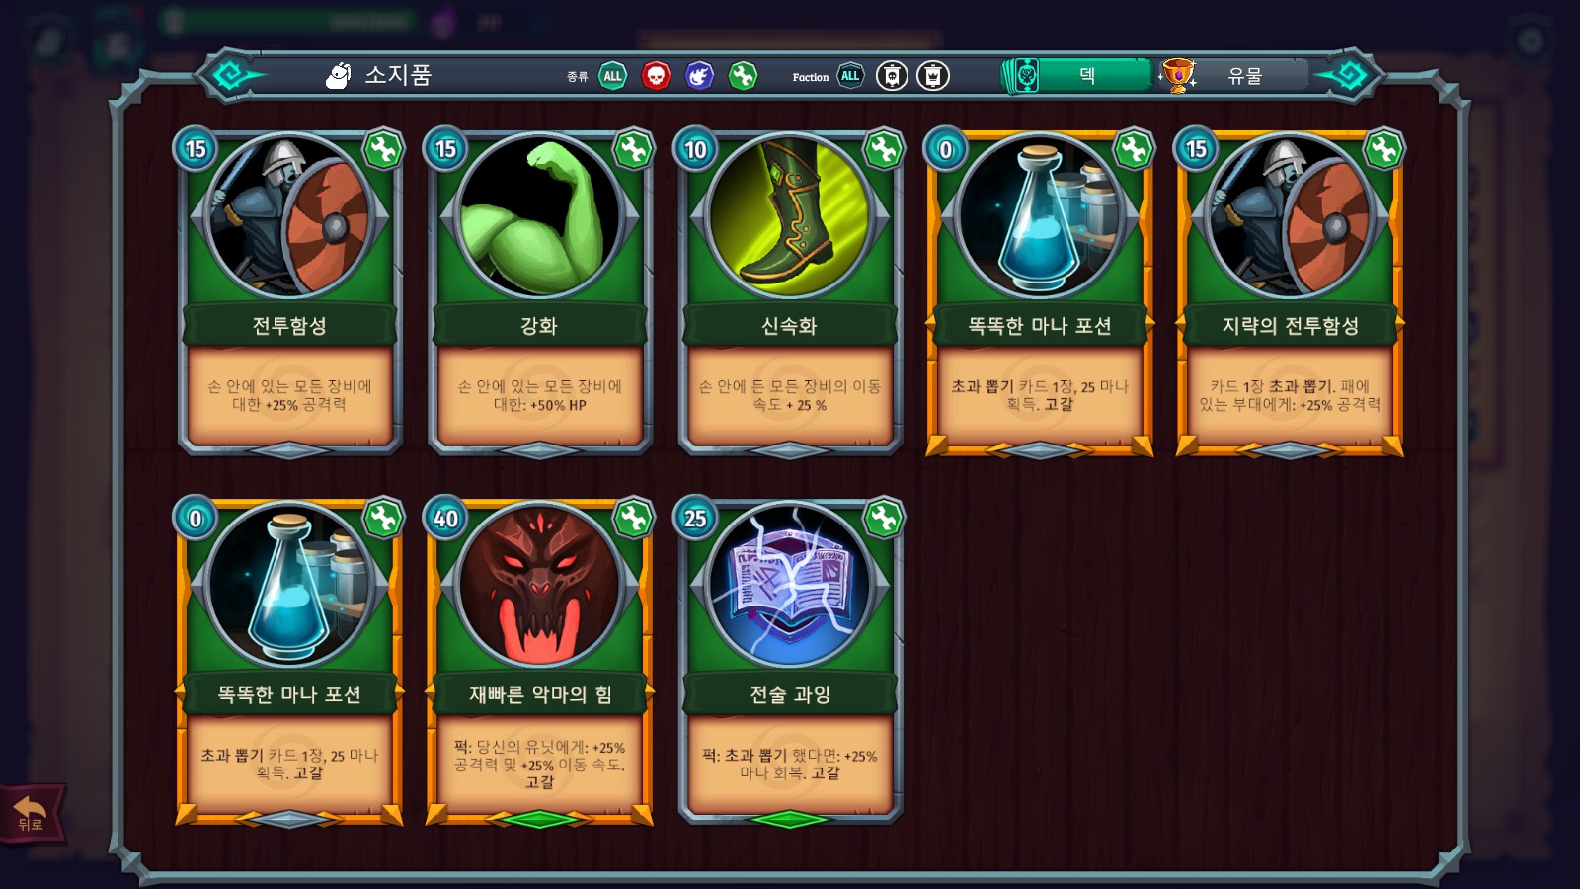Select the 전술 과잉 spellbook card
Image resolution: width=1580 pixels, height=889 pixels.
coord(789,661)
